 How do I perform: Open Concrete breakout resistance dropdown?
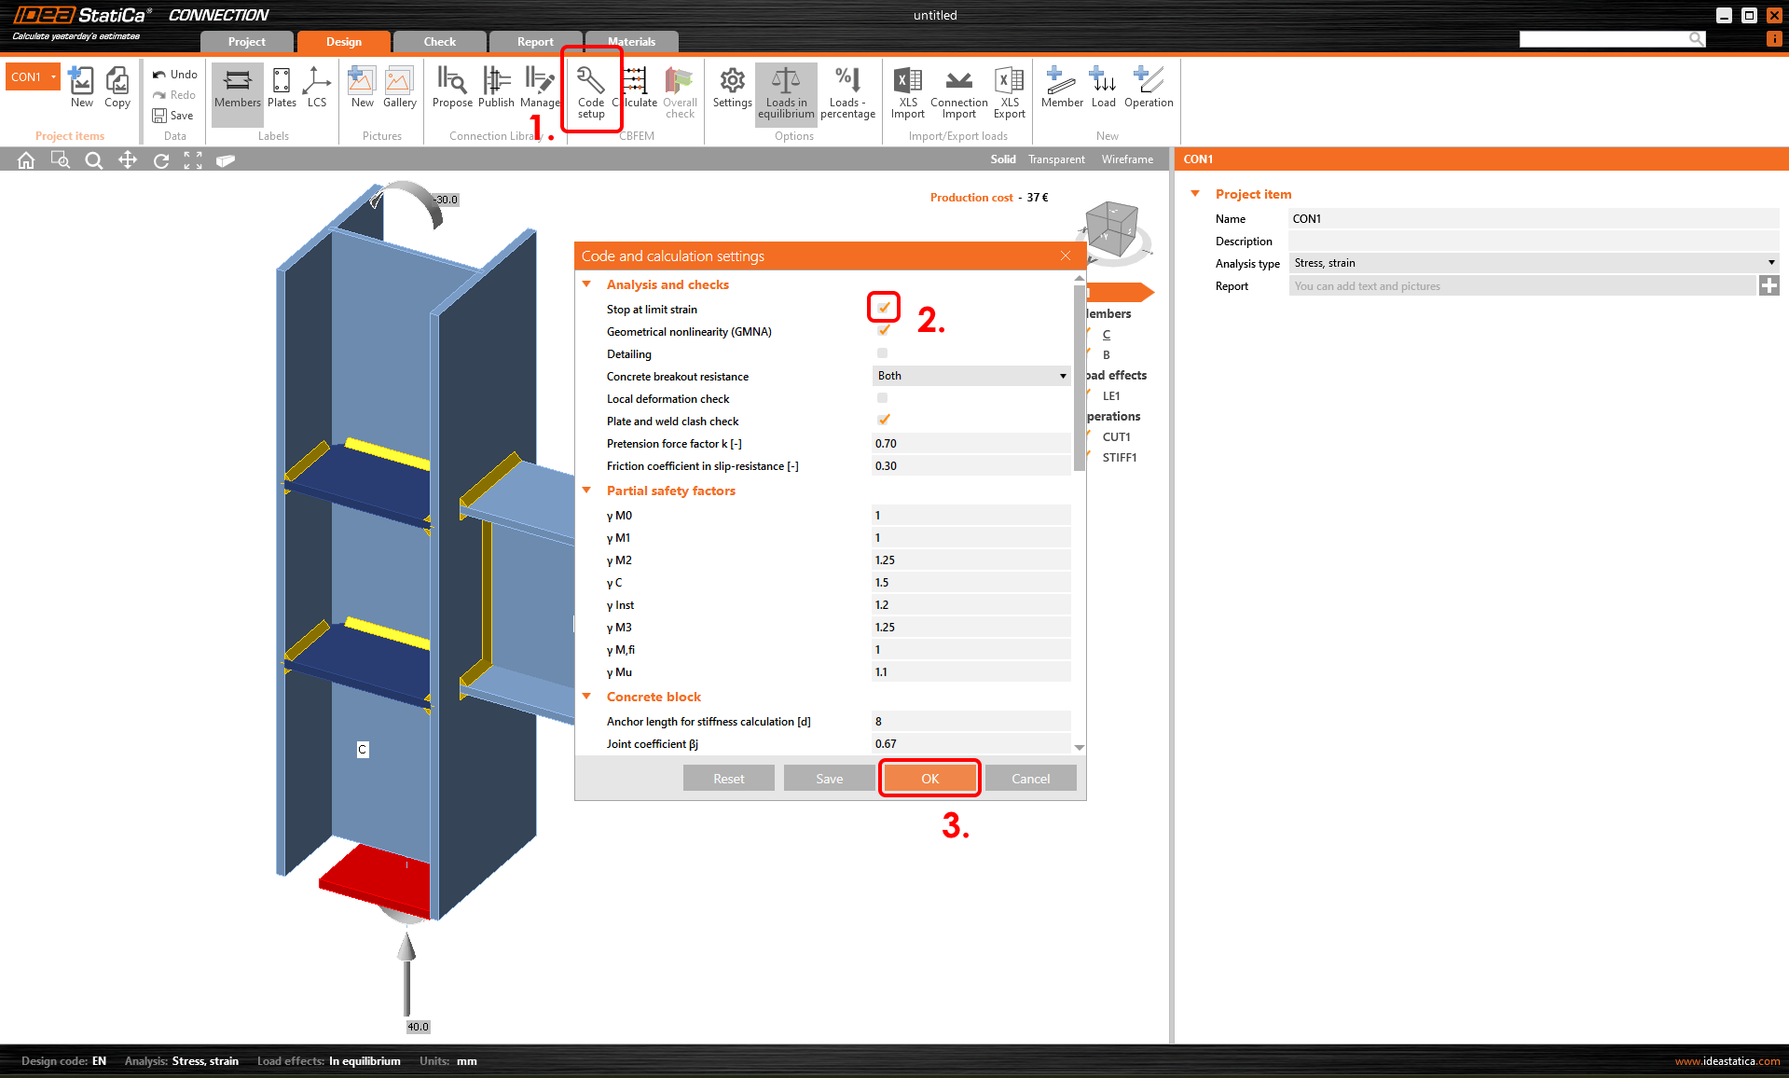[x=970, y=376]
